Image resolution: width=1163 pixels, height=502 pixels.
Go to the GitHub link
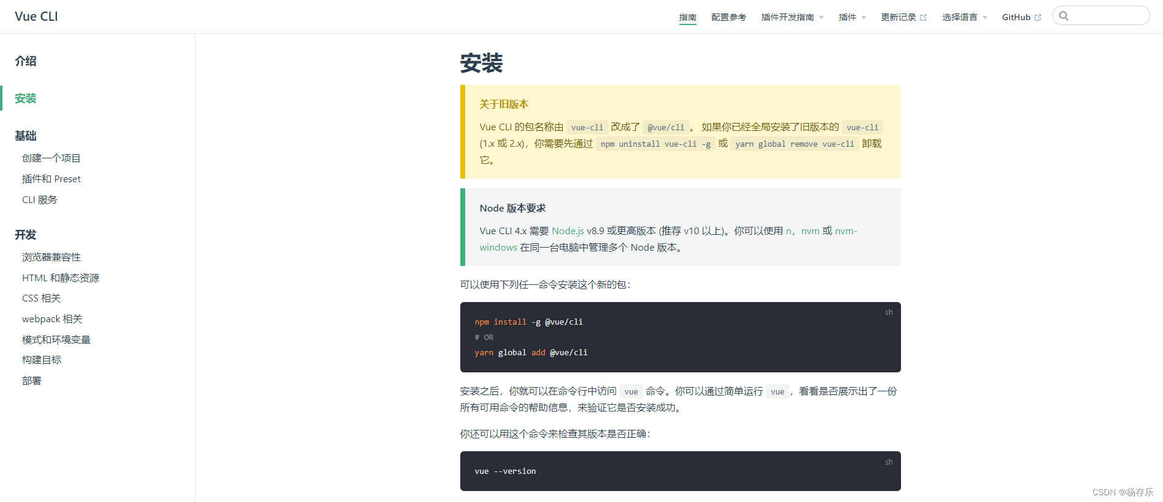(x=1016, y=17)
